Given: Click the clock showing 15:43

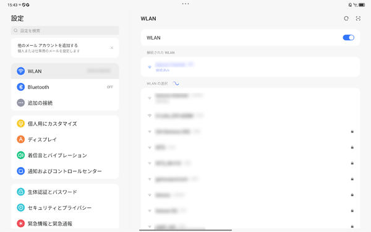Looking at the screenshot, I should [12, 5].
